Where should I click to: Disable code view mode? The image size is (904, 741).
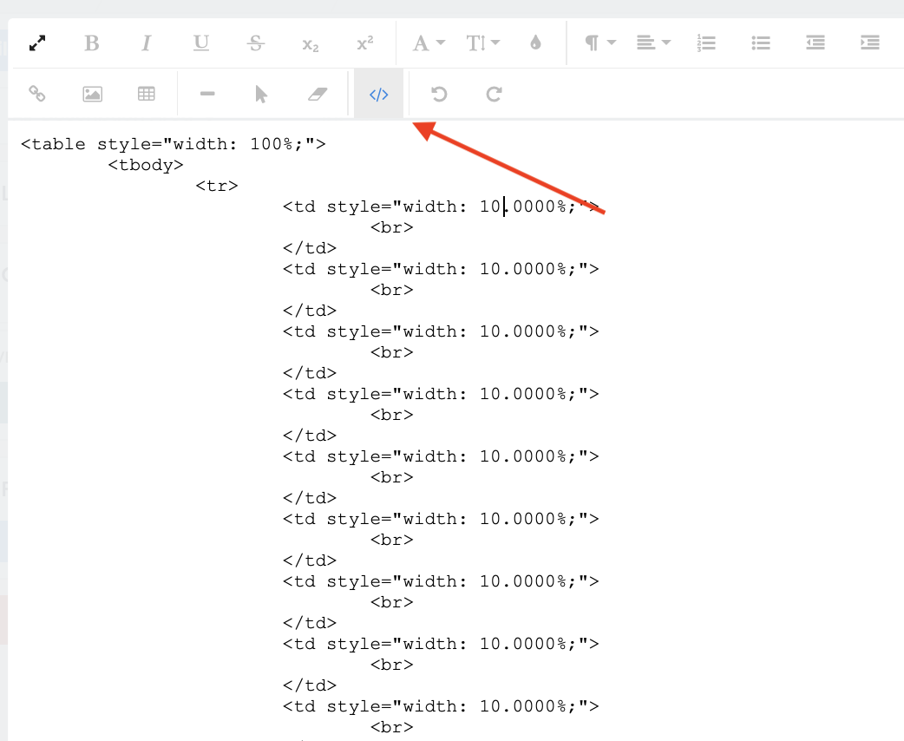[x=378, y=94]
